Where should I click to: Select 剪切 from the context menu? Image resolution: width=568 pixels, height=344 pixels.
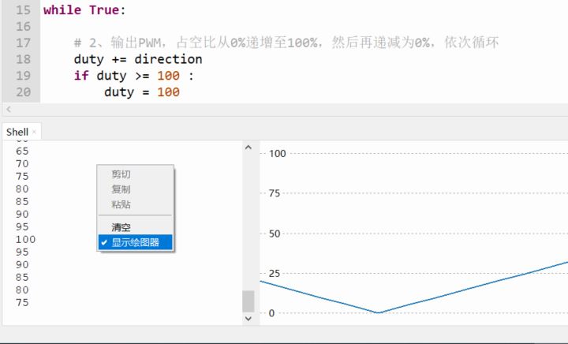121,174
